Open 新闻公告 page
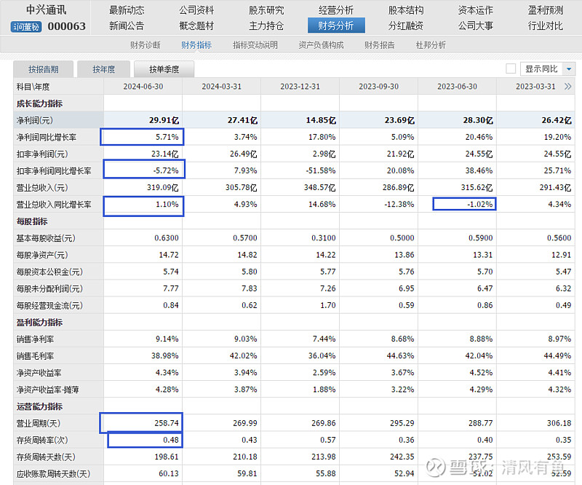Image resolution: width=582 pixels, height=485 pixels. (127, 25)
